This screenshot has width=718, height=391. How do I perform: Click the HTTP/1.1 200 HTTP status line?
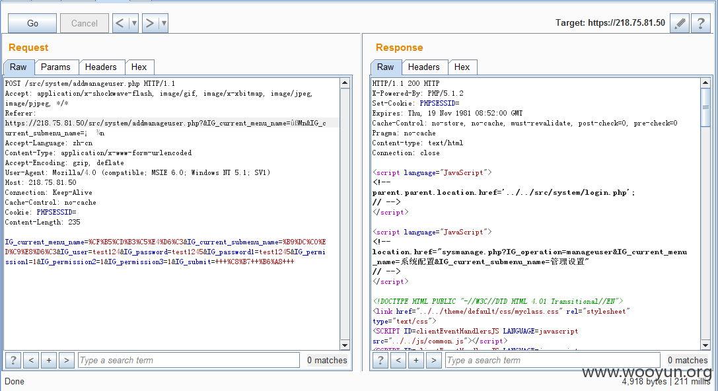406,83
